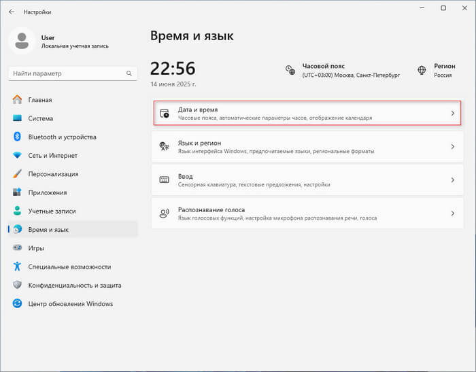Click the time zone globe-clock icon

point(290,70)
